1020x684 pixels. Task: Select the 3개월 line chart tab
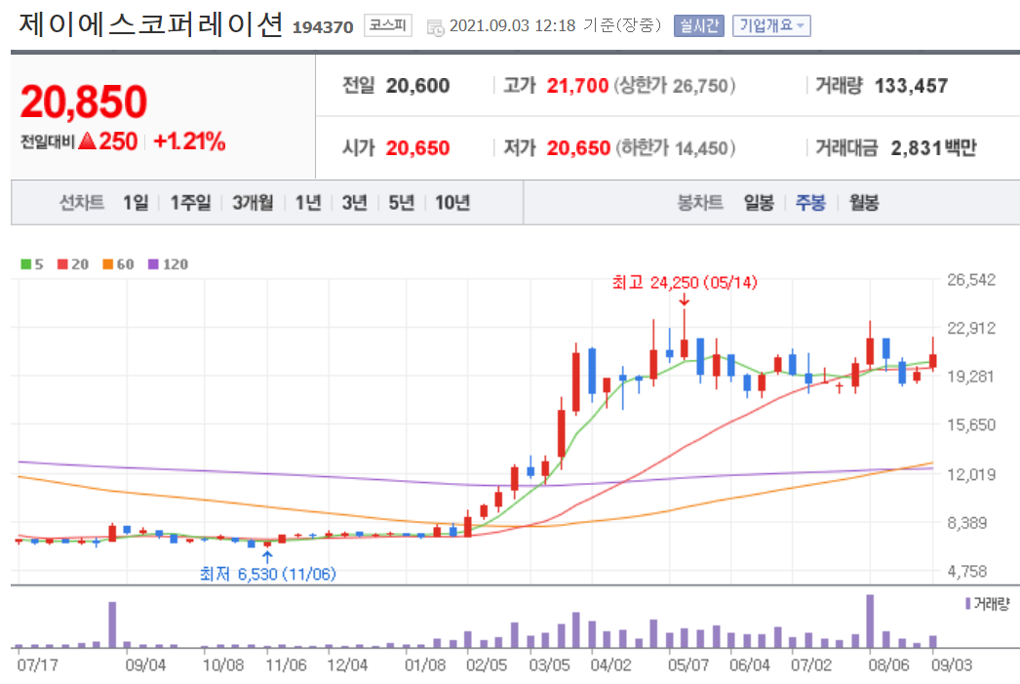[253, 203]
